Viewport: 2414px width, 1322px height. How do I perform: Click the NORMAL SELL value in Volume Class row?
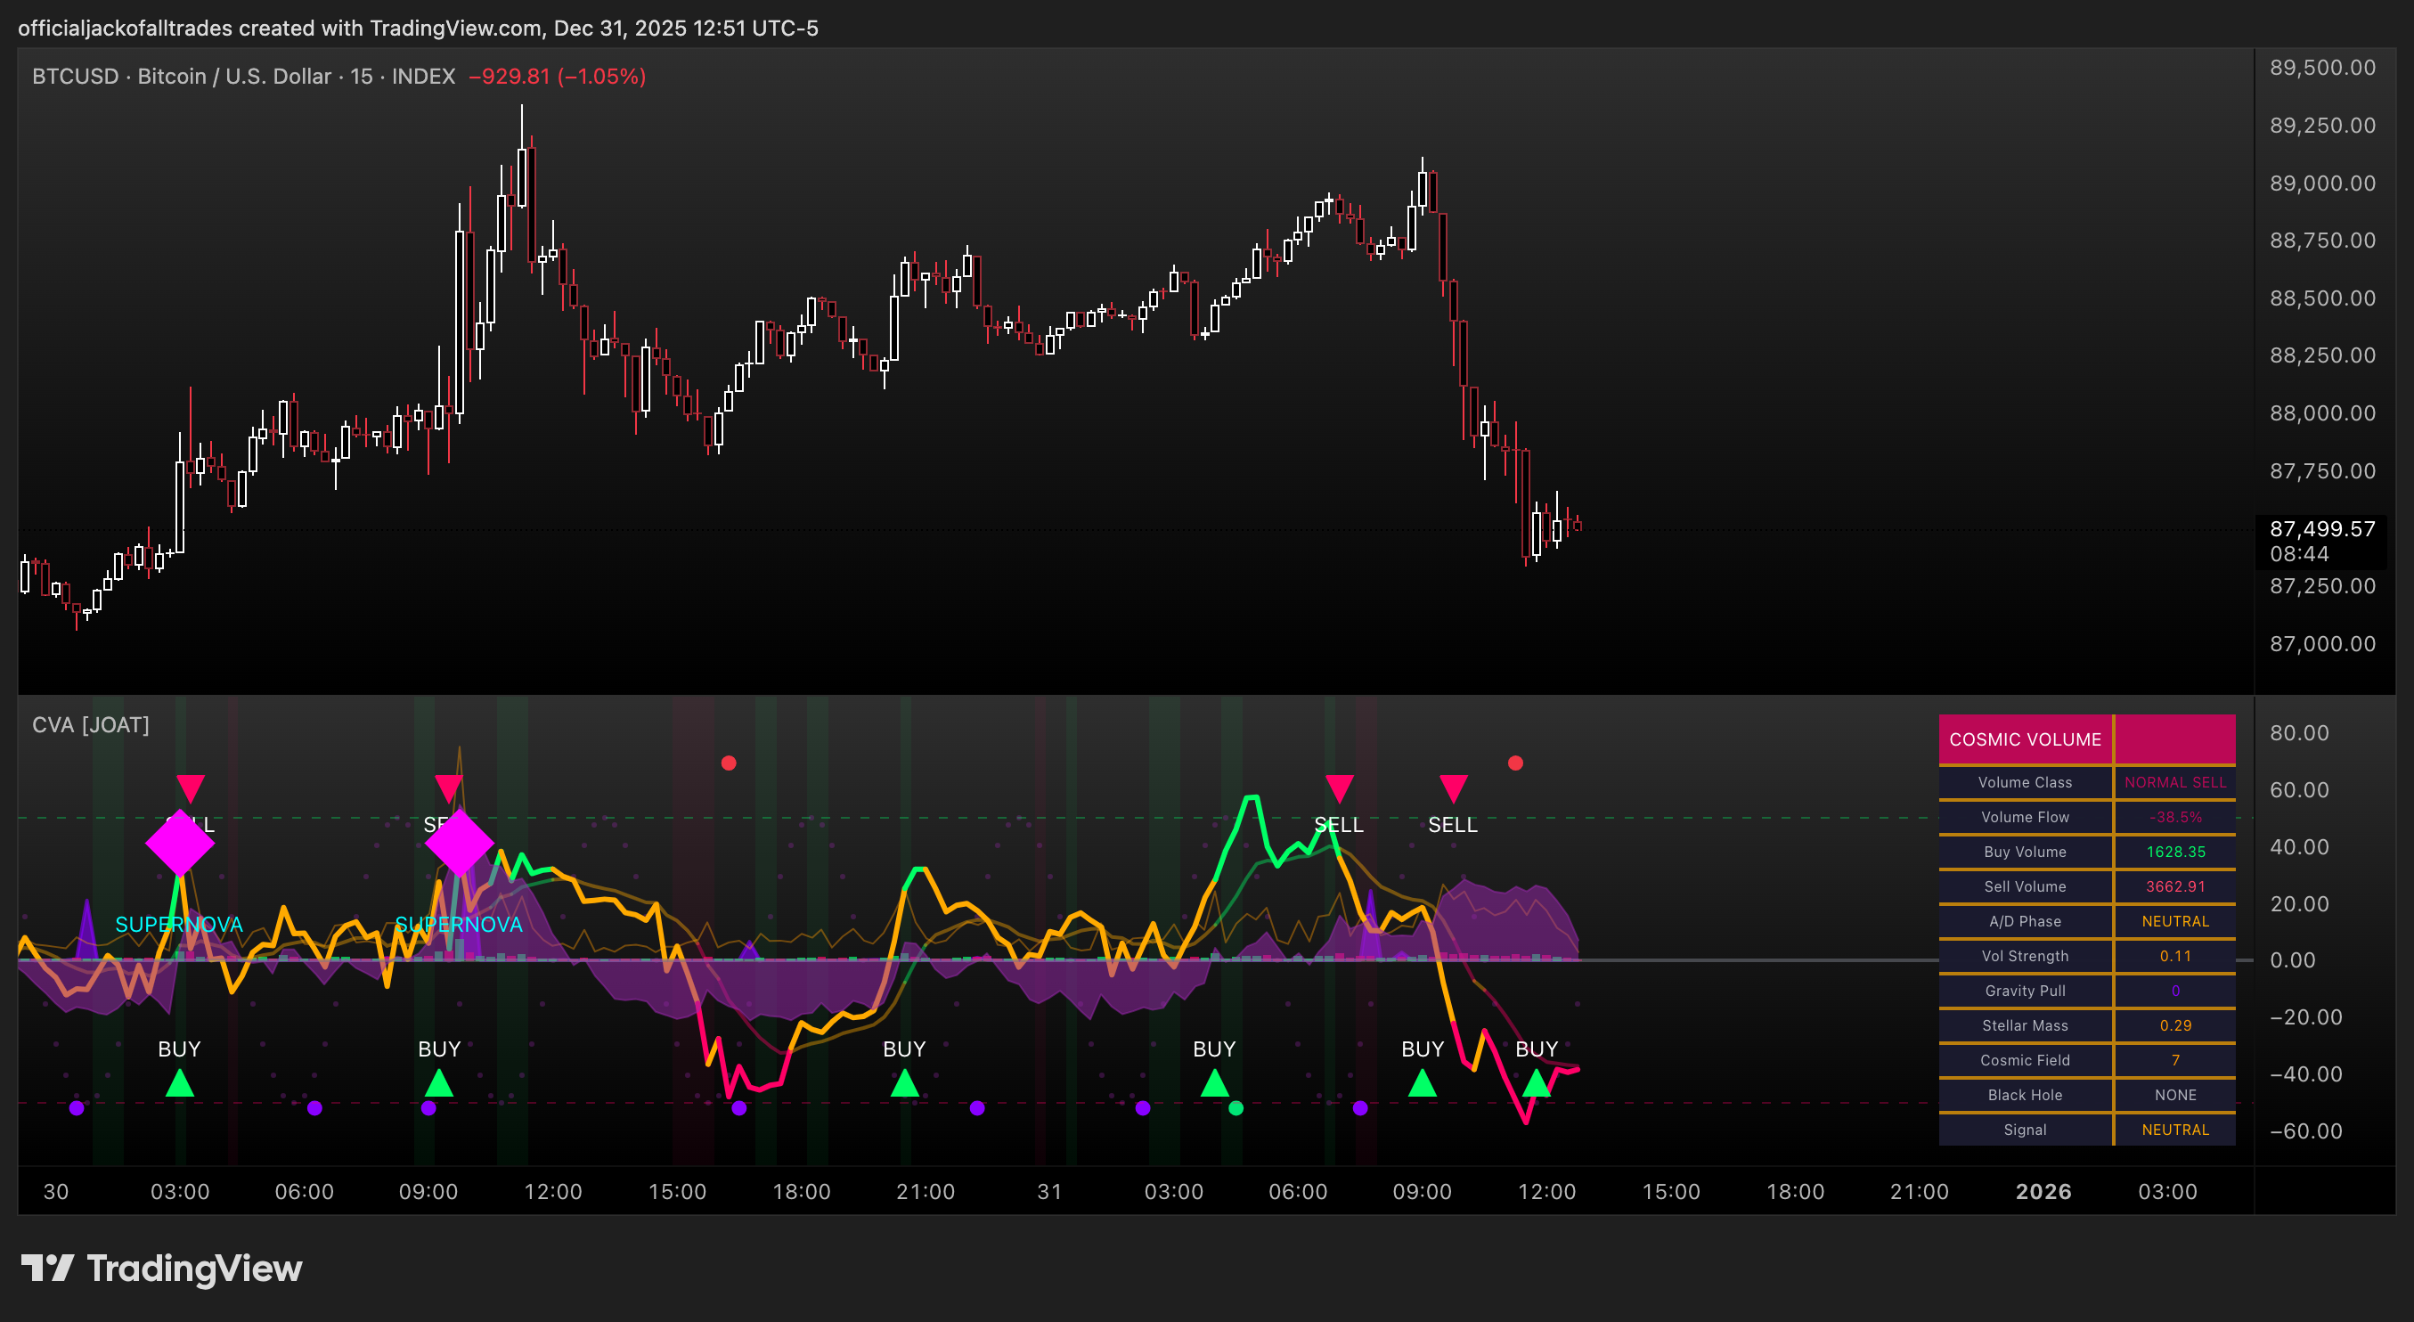[x=2175, y=782]
